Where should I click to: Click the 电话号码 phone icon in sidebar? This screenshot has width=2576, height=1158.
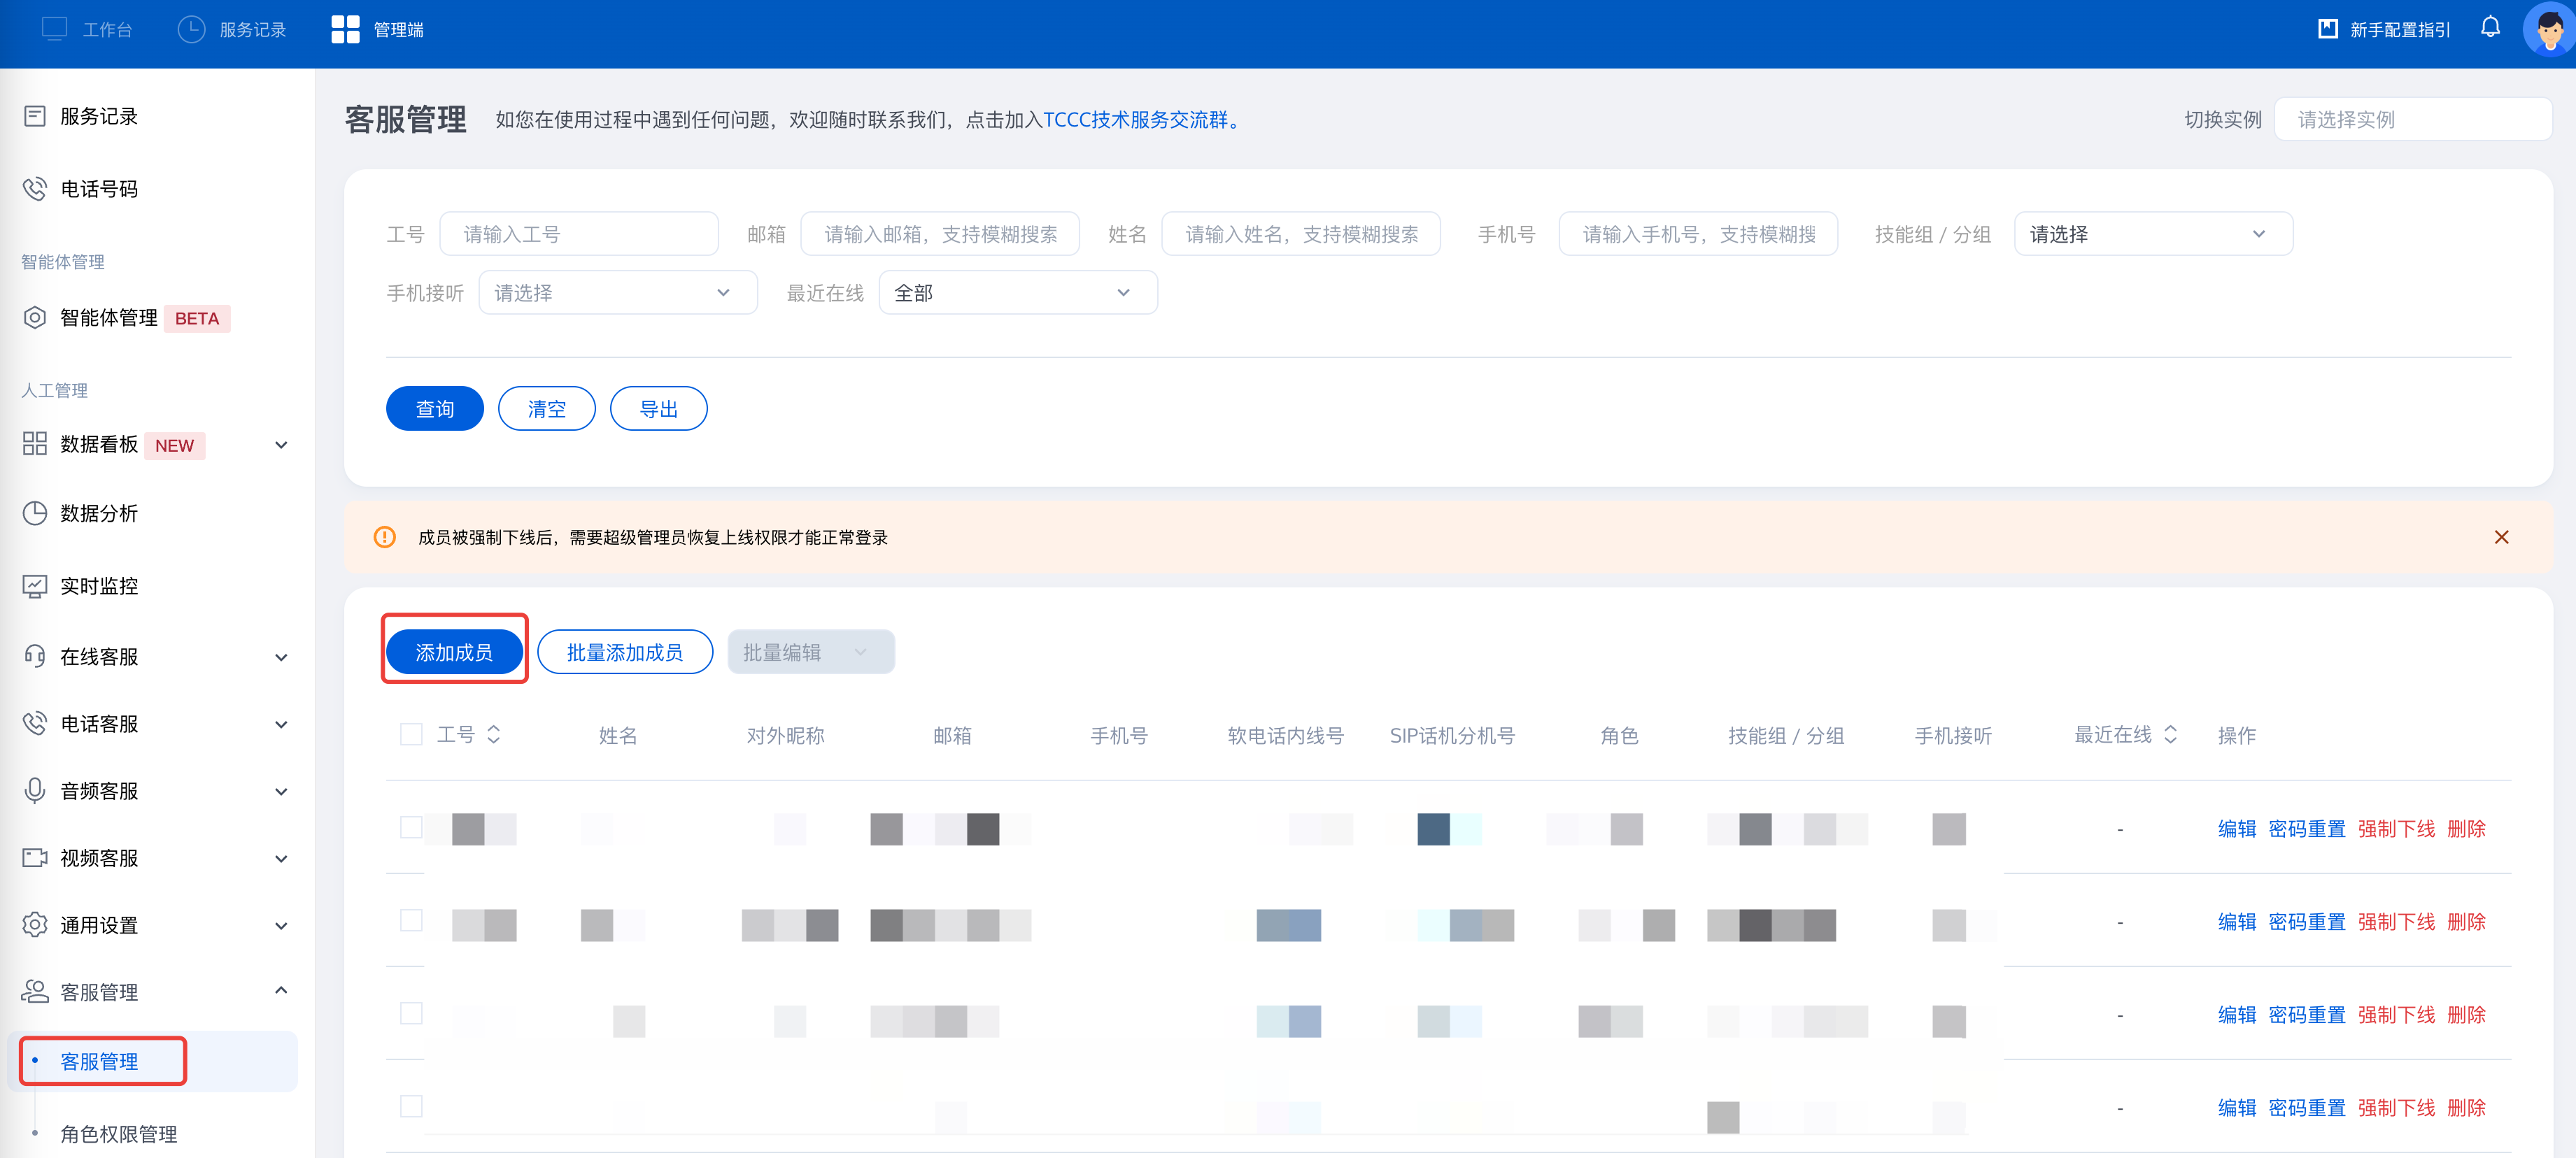pyautogui.click(x=35, y=189)
